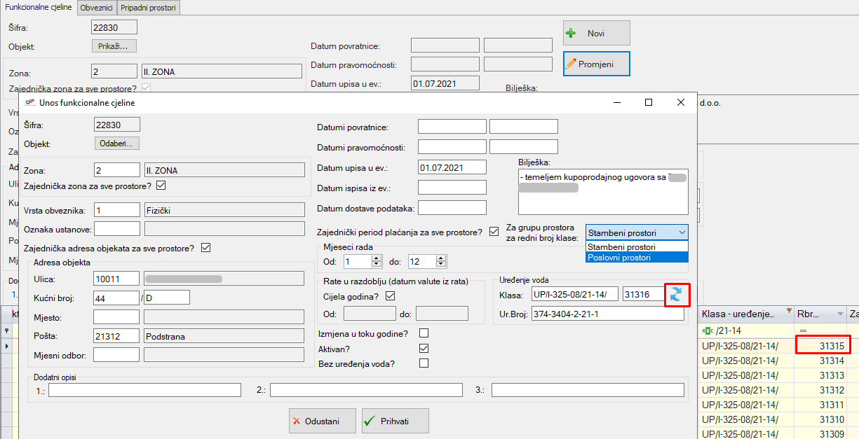Click the dialog title bar app icon

(x=29, y=102)
